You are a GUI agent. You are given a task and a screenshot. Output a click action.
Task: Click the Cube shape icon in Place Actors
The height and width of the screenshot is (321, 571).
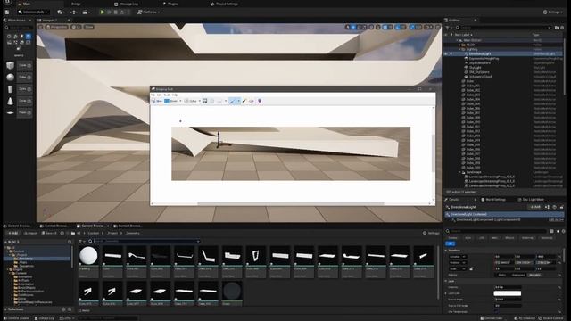tap(10, 65)
